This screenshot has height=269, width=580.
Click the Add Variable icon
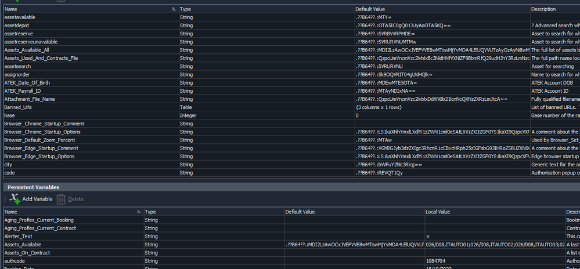(15, 199)
